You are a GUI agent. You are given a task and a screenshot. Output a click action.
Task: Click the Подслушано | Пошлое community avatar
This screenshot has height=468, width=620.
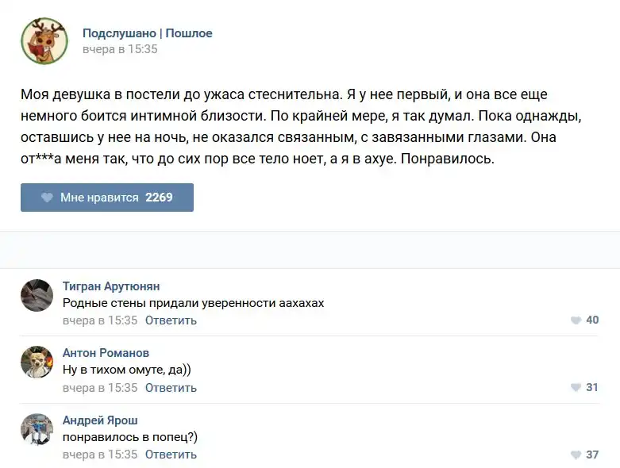click(x=44, y=40)
